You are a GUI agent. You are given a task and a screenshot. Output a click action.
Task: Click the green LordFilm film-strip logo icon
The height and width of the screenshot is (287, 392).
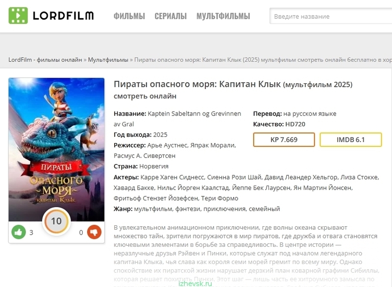(18, 16)
